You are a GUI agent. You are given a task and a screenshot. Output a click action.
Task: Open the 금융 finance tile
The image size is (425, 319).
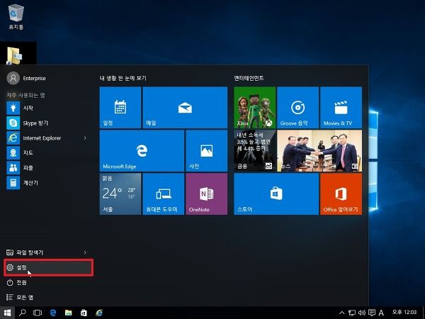pos(254,150)
